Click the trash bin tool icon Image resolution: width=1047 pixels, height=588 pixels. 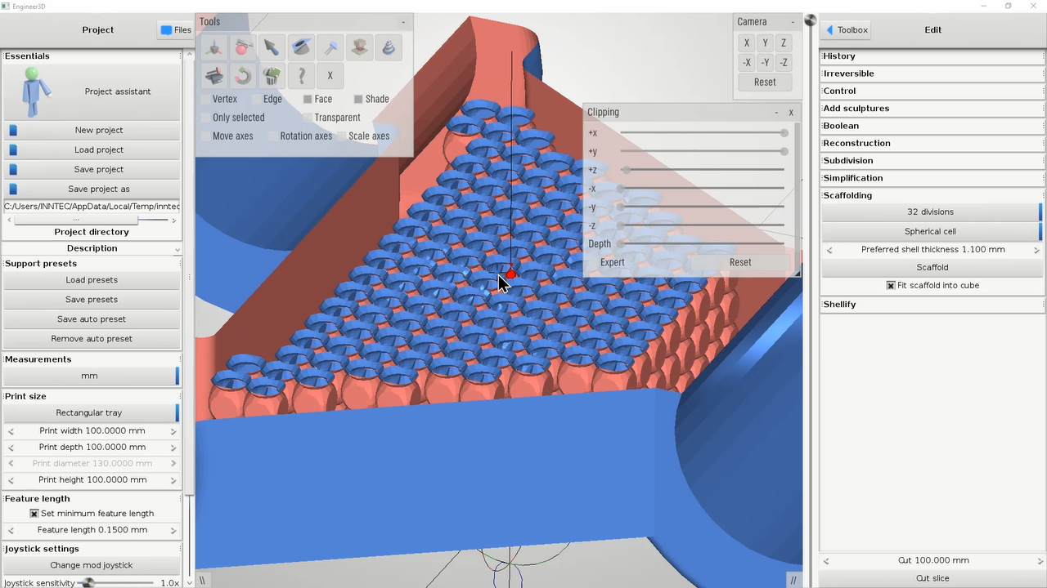(x=272, y=76)
